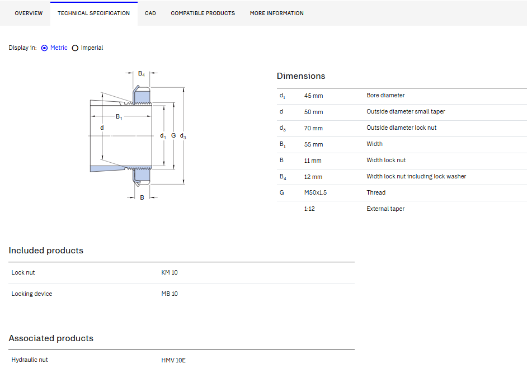
Task: Click the KM 10 lock nut value
Action: 170,272
